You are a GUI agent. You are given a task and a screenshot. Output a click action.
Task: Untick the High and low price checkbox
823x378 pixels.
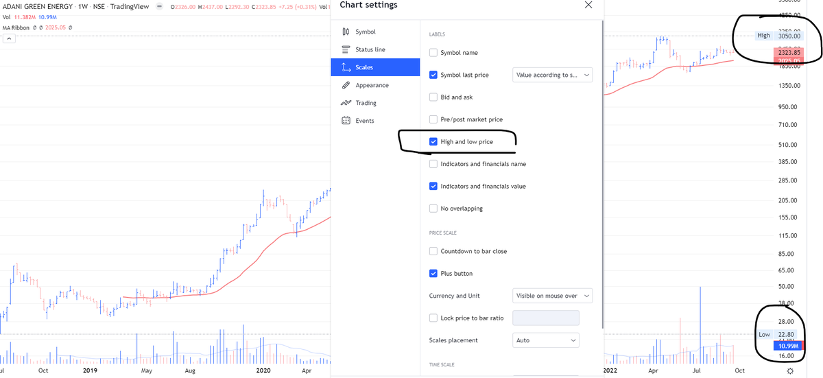point(433,142)
